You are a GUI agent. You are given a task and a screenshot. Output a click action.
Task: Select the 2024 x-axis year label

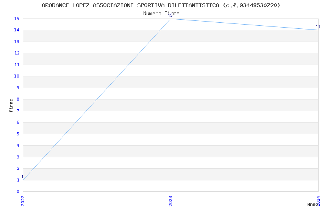(318, 201)
